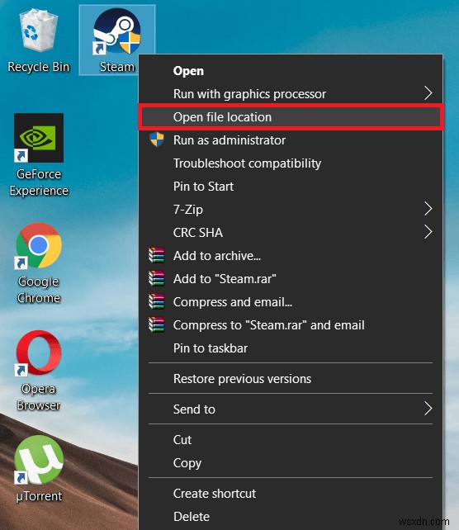The height and width of the screenshot is (530, 459).
Task: Choose Pin to taskbar
Action: tap(291, 348)
